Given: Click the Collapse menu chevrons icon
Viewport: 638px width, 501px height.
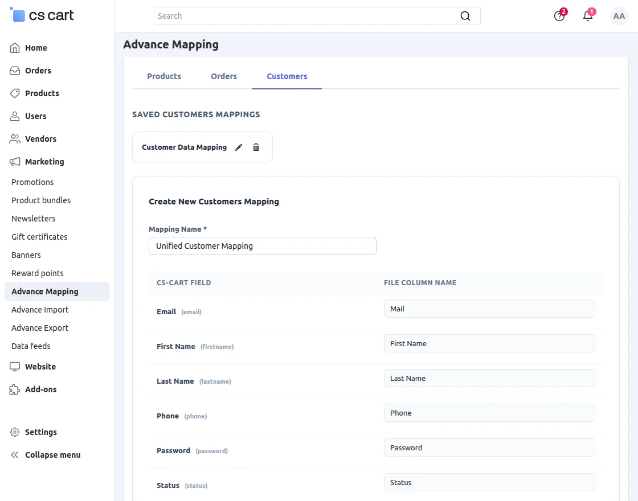Looking at the screenshot, I should [x=15, y=455].
